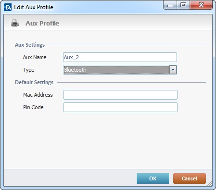Click the resize grip at dialog corner
The image size is (216, 190).
tap(210, 184)
